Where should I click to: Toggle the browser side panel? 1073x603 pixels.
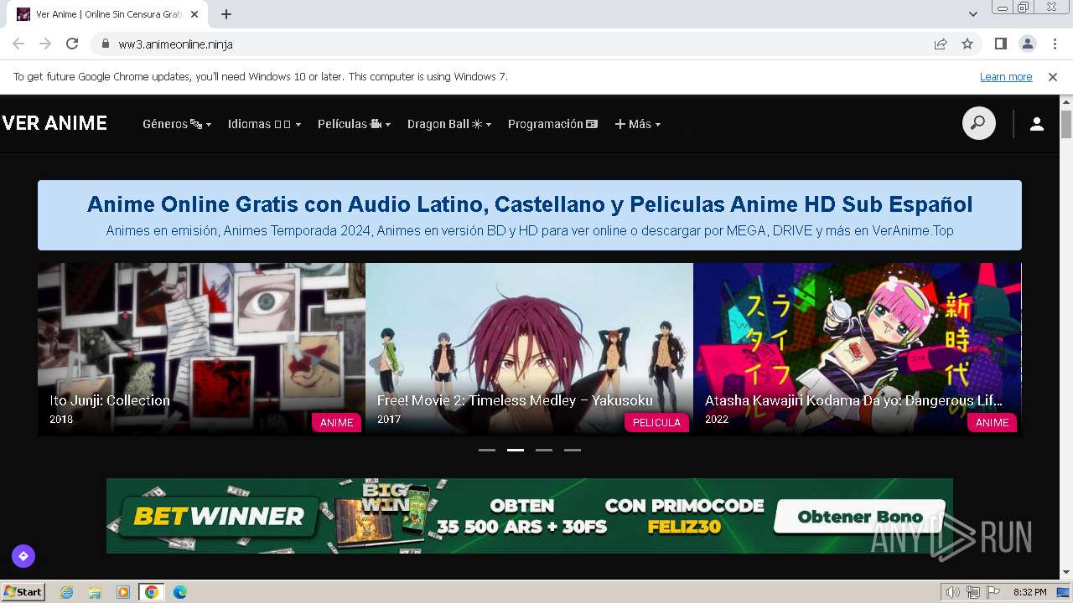(x=1000, y=44)
